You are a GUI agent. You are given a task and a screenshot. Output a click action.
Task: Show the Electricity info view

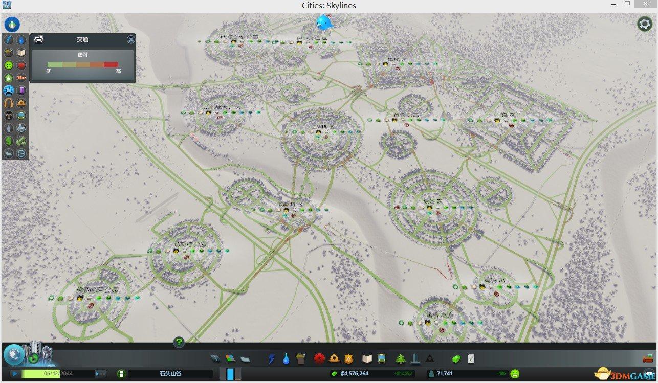click(9, 39)
